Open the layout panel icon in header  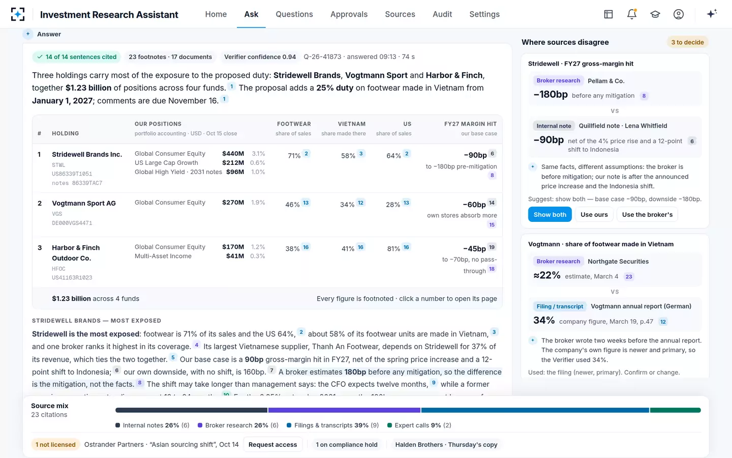click(x=608, y=14)
